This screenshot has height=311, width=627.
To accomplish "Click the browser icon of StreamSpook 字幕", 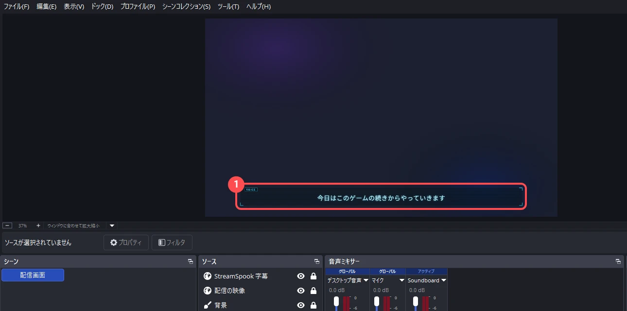I will point(208,276).
